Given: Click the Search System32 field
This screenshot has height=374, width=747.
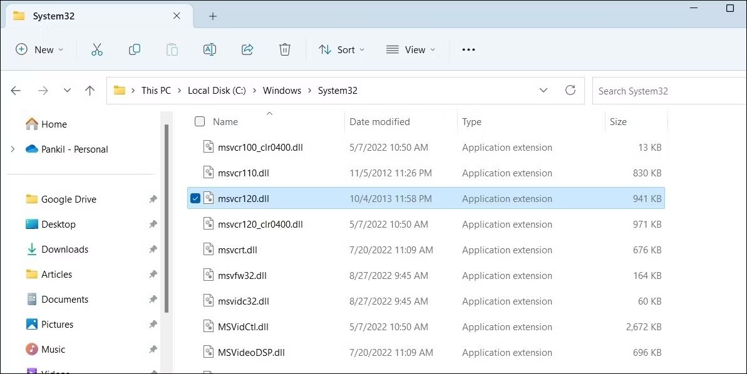Looking at the screenshot, I should pyautogui.click(x=669, y=91).
